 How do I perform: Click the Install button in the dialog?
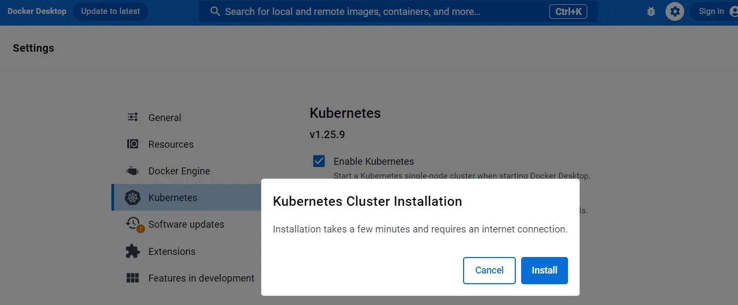(x=544, y=270)
